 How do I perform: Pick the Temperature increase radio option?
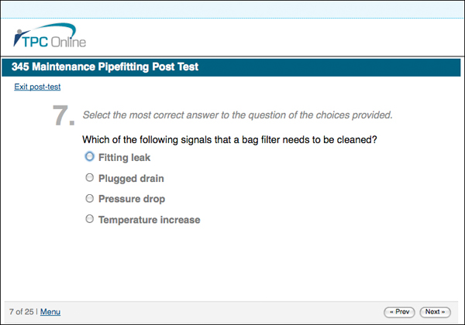coord(90,220)
